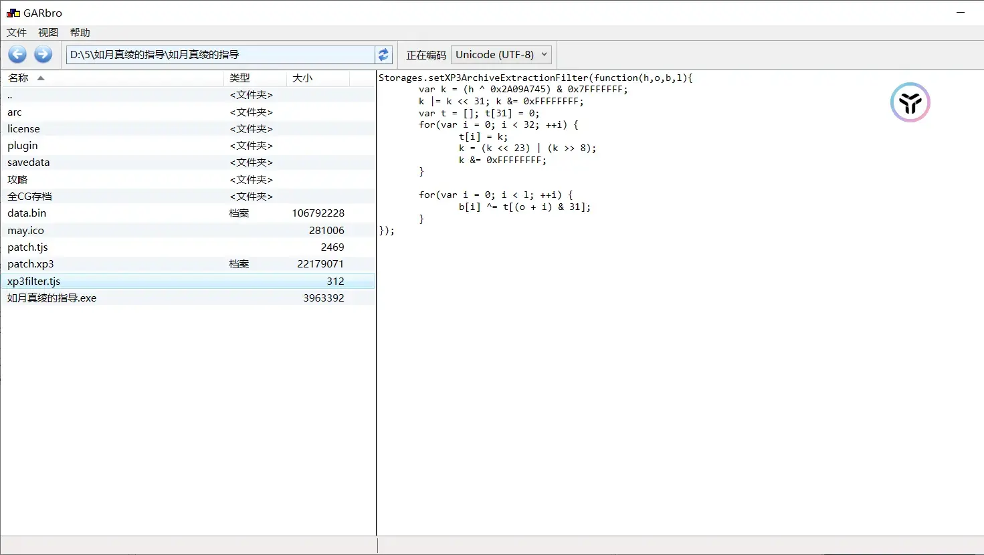Select the data.bin archive file

[188, 213]
